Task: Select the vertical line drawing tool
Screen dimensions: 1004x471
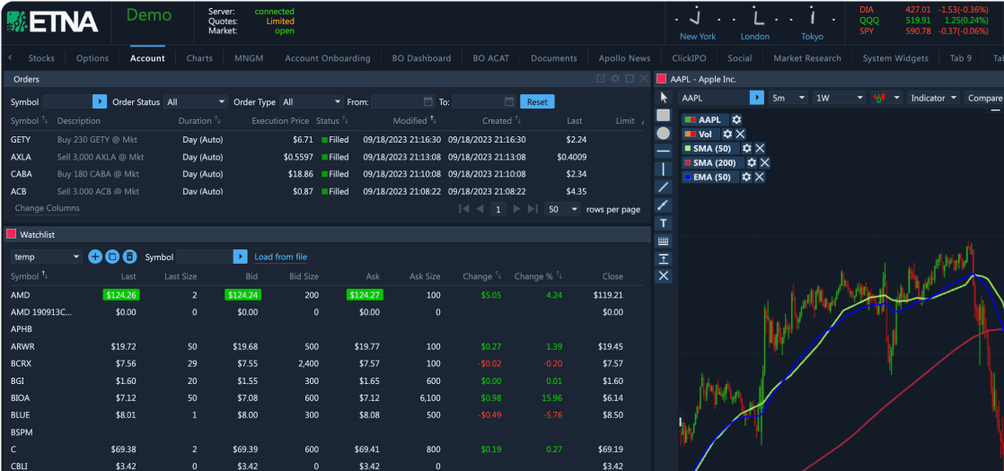Action: [664, 169]
